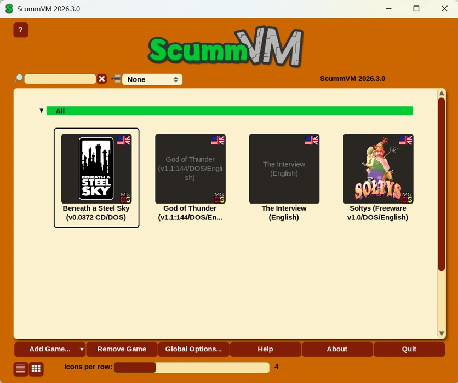Click the God of Thunder caption text
This screenshot has width=458, height=383.
click(190, 213)
